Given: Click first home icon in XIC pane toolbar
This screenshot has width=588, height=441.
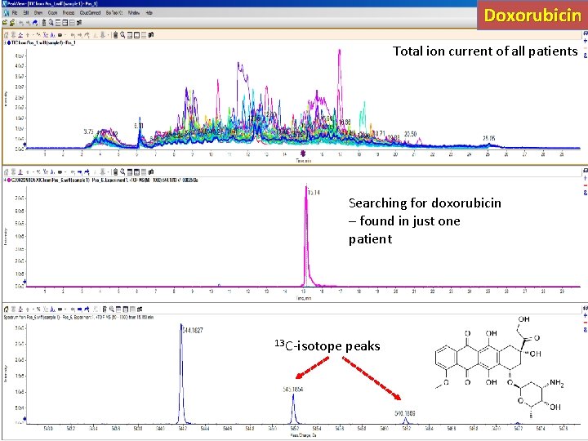Looking at the screenshot, I should pos(6,172).
